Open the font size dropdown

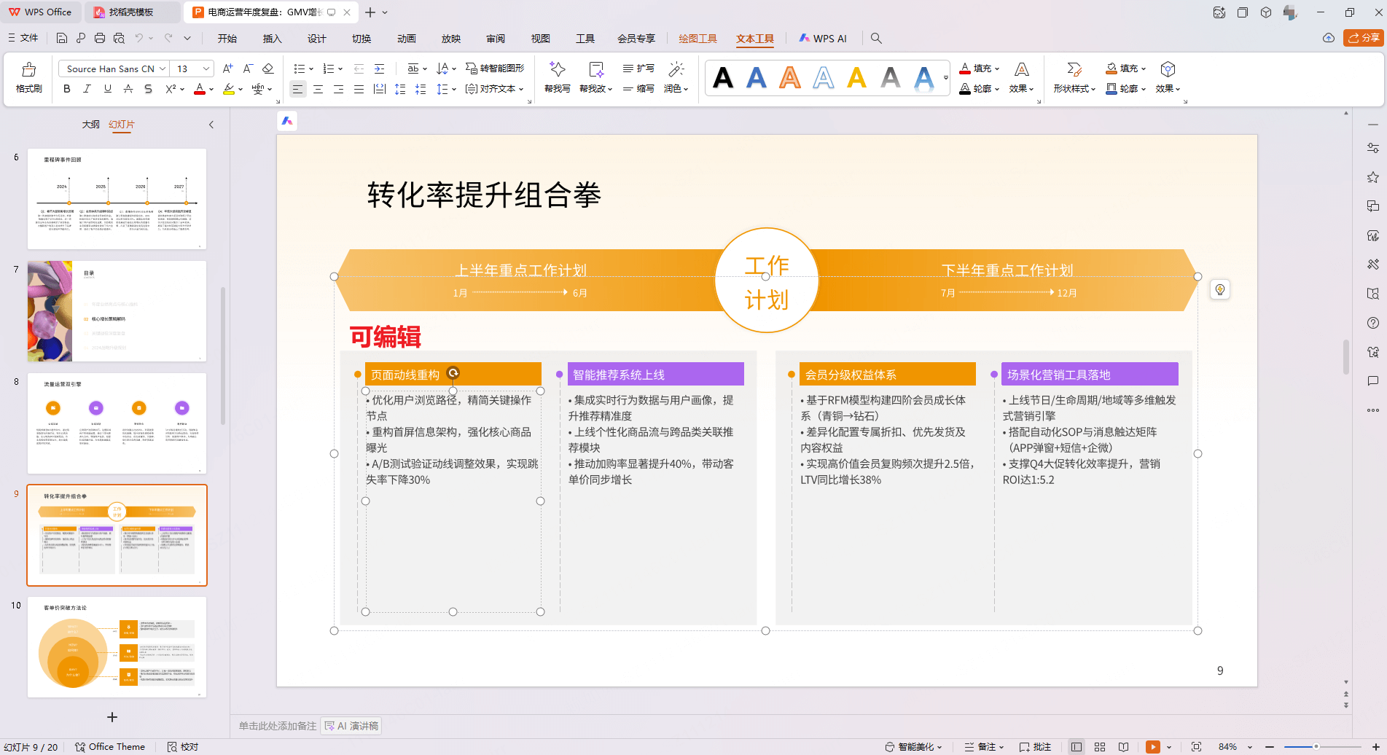pos(205,68)
